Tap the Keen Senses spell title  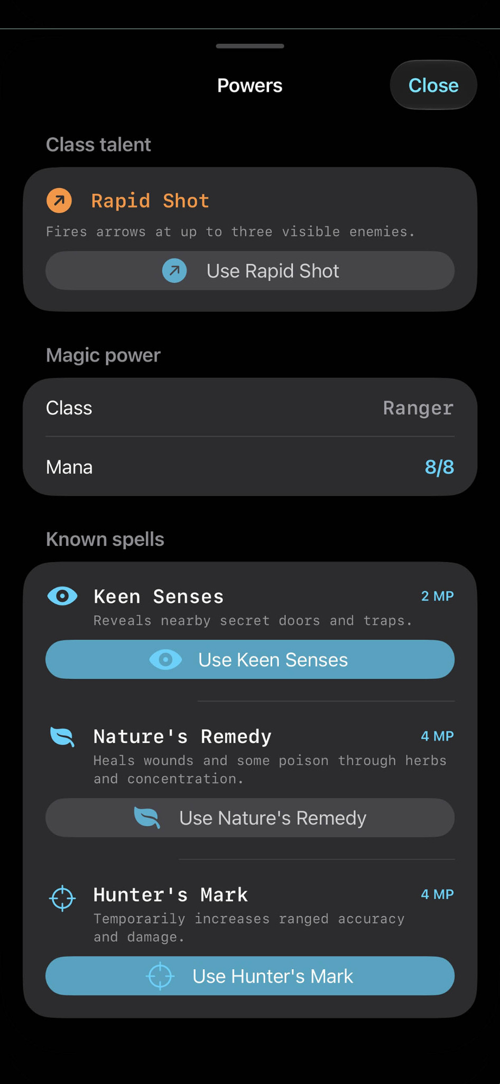click(159, 597)
